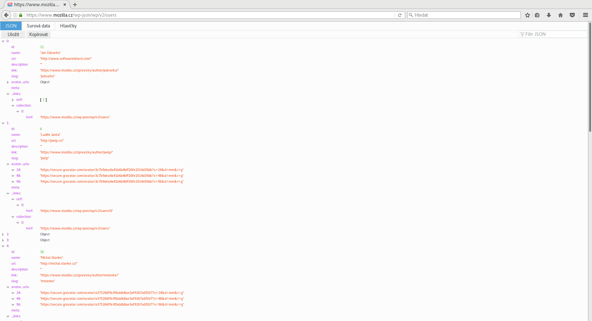
Task: Click the magnifier in the Hledat search box
Action: coord(411,15)
